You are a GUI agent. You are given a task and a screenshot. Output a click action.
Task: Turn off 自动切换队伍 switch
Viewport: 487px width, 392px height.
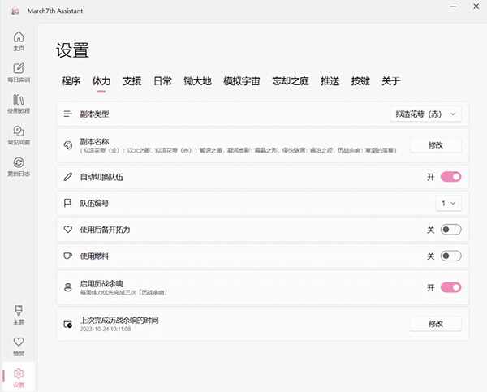pyautogui.click(x=450, y=177)
